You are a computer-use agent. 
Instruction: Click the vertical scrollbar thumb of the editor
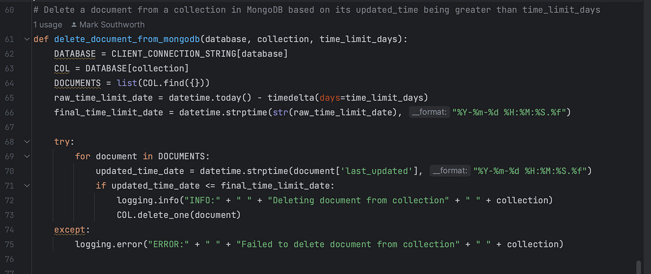click(x=639, y=267)
